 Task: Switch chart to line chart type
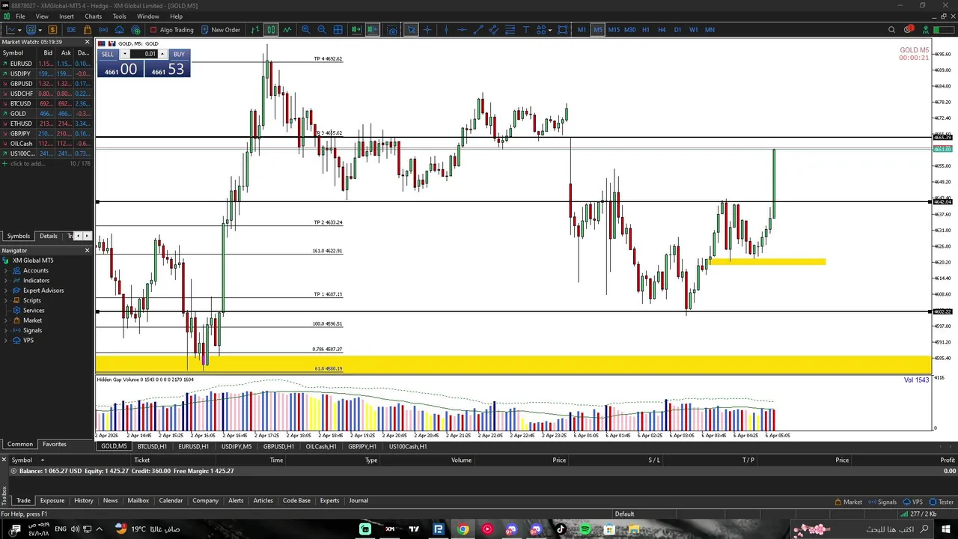click(x=287, y=30)
